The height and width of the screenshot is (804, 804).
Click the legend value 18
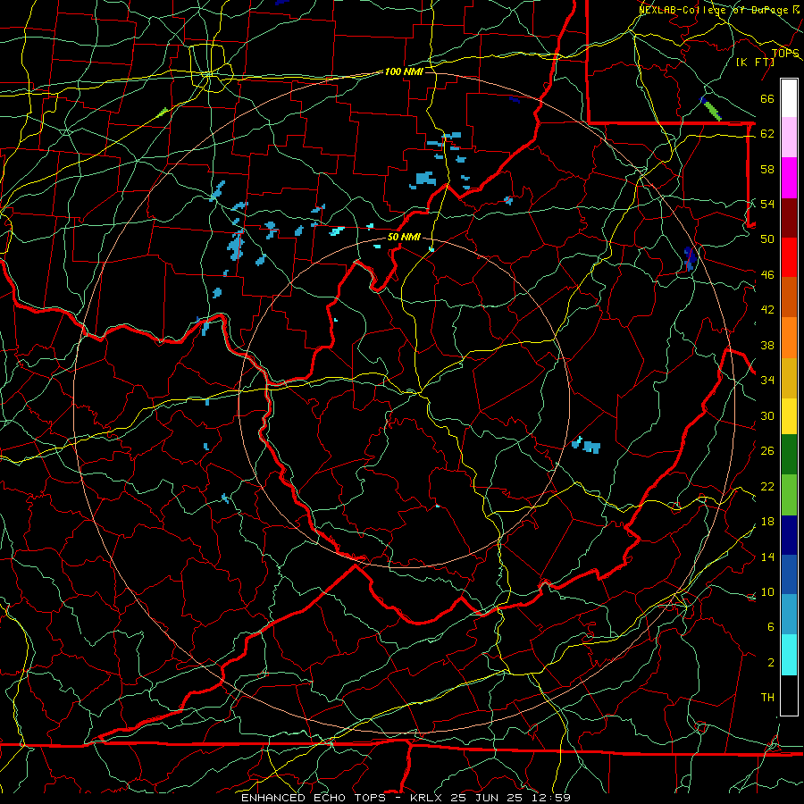pyautogui.click(x=767, y=522)
